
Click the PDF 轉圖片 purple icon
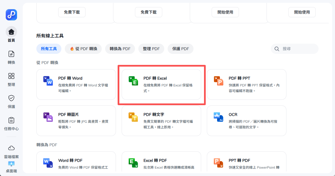48,117
